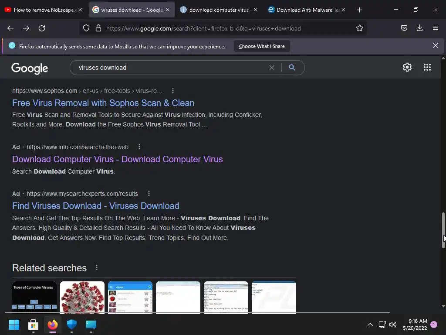Dismiss the Firefox data notification bar
Screen dimensions: 446x335
[435, 45]
